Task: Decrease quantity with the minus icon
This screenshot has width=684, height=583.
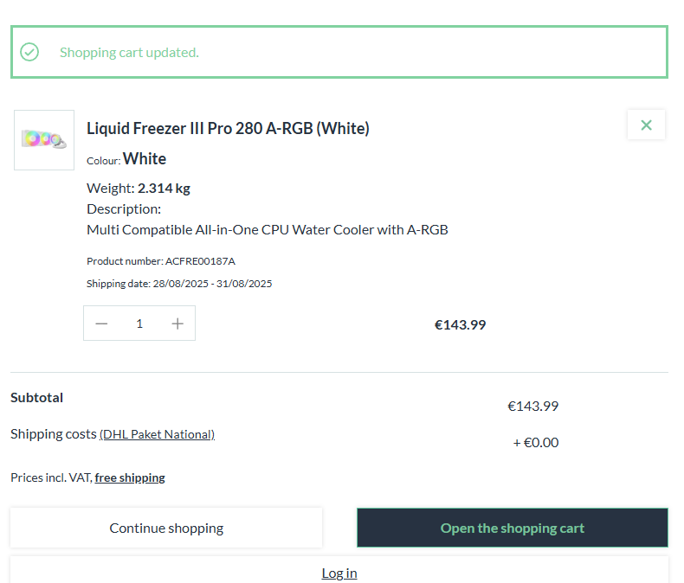Action: [101, 324]
